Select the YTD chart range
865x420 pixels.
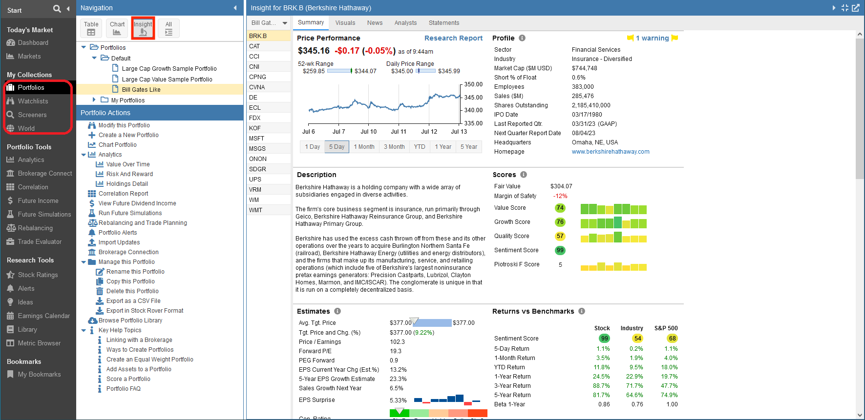coord(420,147)
